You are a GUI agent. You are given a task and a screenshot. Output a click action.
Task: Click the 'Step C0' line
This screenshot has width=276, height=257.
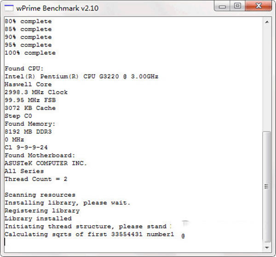tap(18, 116)
